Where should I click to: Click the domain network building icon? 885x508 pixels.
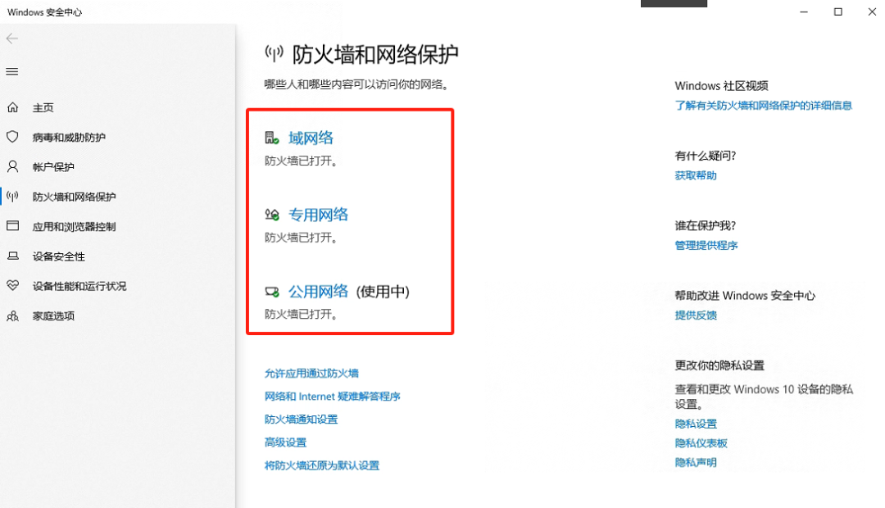click(x=272, y=138)
